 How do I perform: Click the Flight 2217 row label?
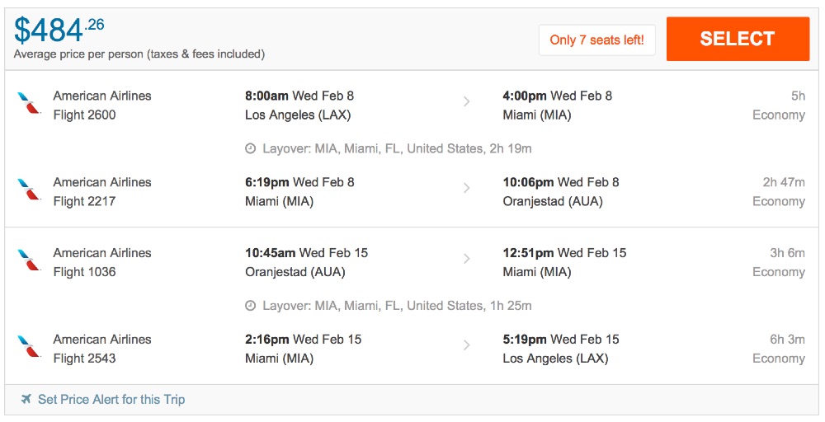click(84, 201)
